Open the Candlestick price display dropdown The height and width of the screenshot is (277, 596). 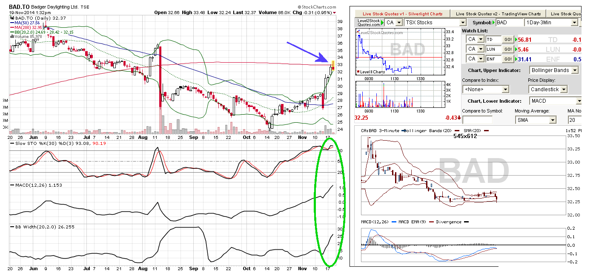click(x=548, y=89)
